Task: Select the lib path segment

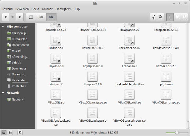Action: 51,17
